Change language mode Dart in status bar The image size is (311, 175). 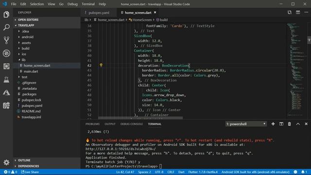point(181,172)
